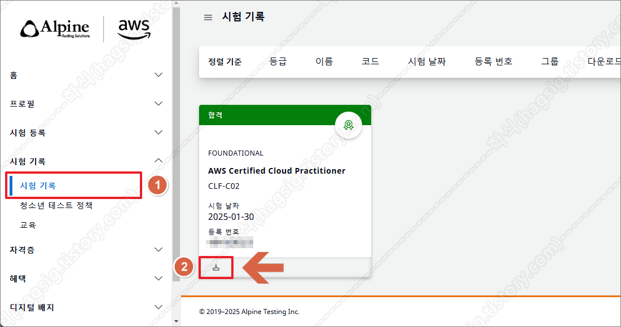Click the AWS logo
The image size is (621, 327).
[134, 29]
